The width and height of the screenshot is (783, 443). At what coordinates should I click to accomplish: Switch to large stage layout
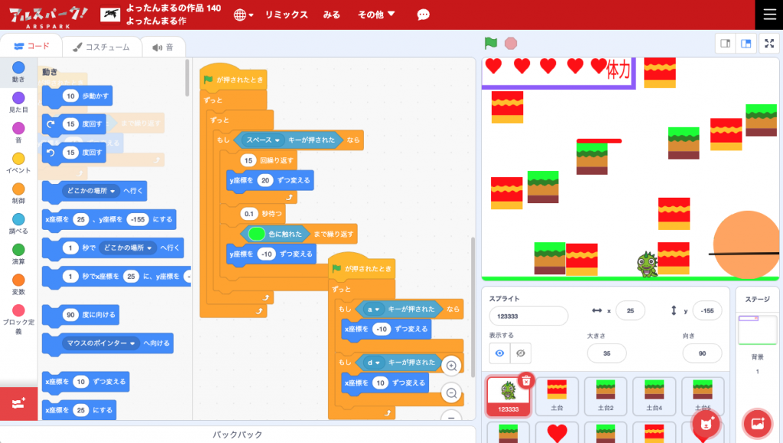coord(746,44)
